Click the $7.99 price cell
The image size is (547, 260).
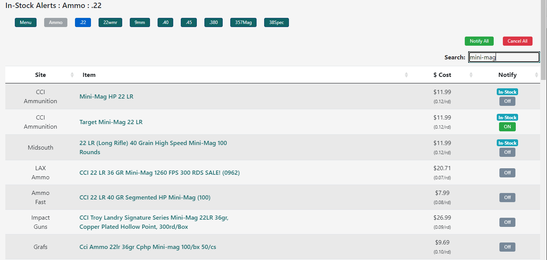pos(442,198)
